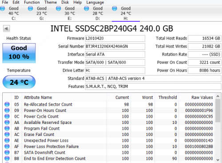Open the Edit menu
The image size is (222, 163).
pyautogui.click(x=16, y=2)
